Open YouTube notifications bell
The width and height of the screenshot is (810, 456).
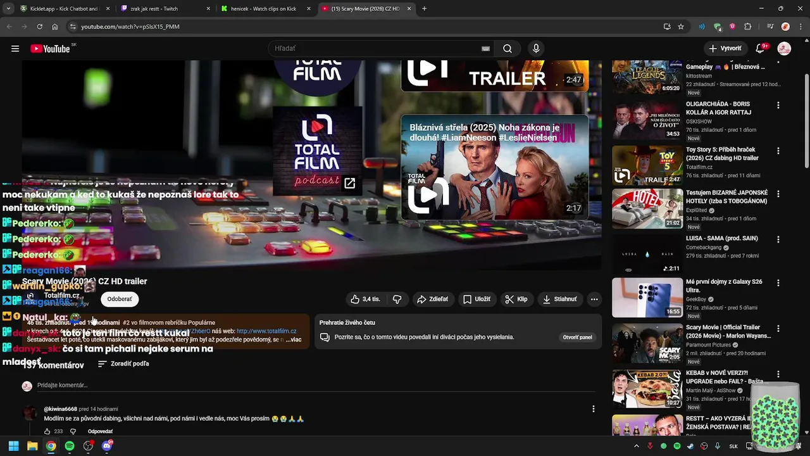[761, 49]
